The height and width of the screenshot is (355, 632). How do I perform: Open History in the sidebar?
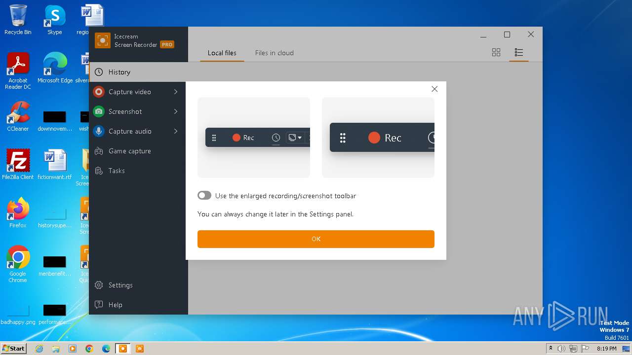point(138,72)
